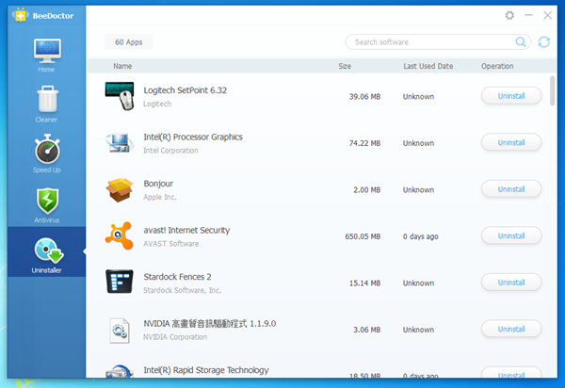Select the Logitech SetPoint 6.32 name

coord(186,90)
